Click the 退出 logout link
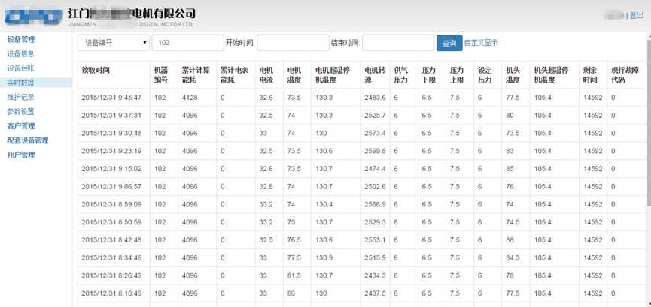 tap(636, 16)
